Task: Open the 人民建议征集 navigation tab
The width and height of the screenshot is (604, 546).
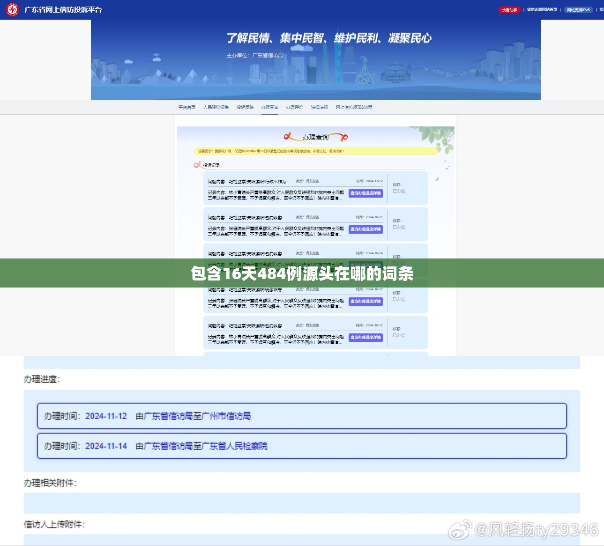Action: (x=216, y=107)
